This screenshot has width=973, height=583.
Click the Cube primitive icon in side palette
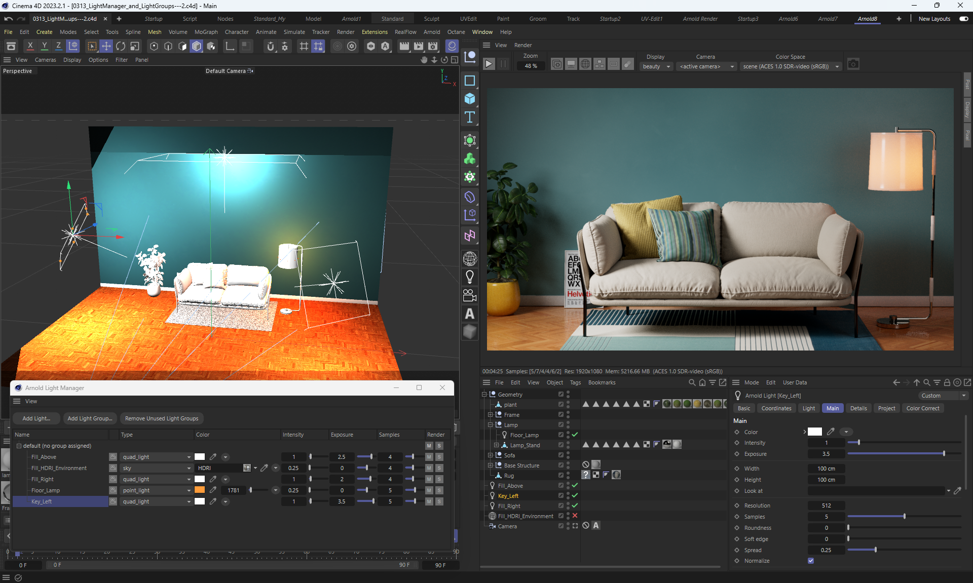[x=470, y=99]
